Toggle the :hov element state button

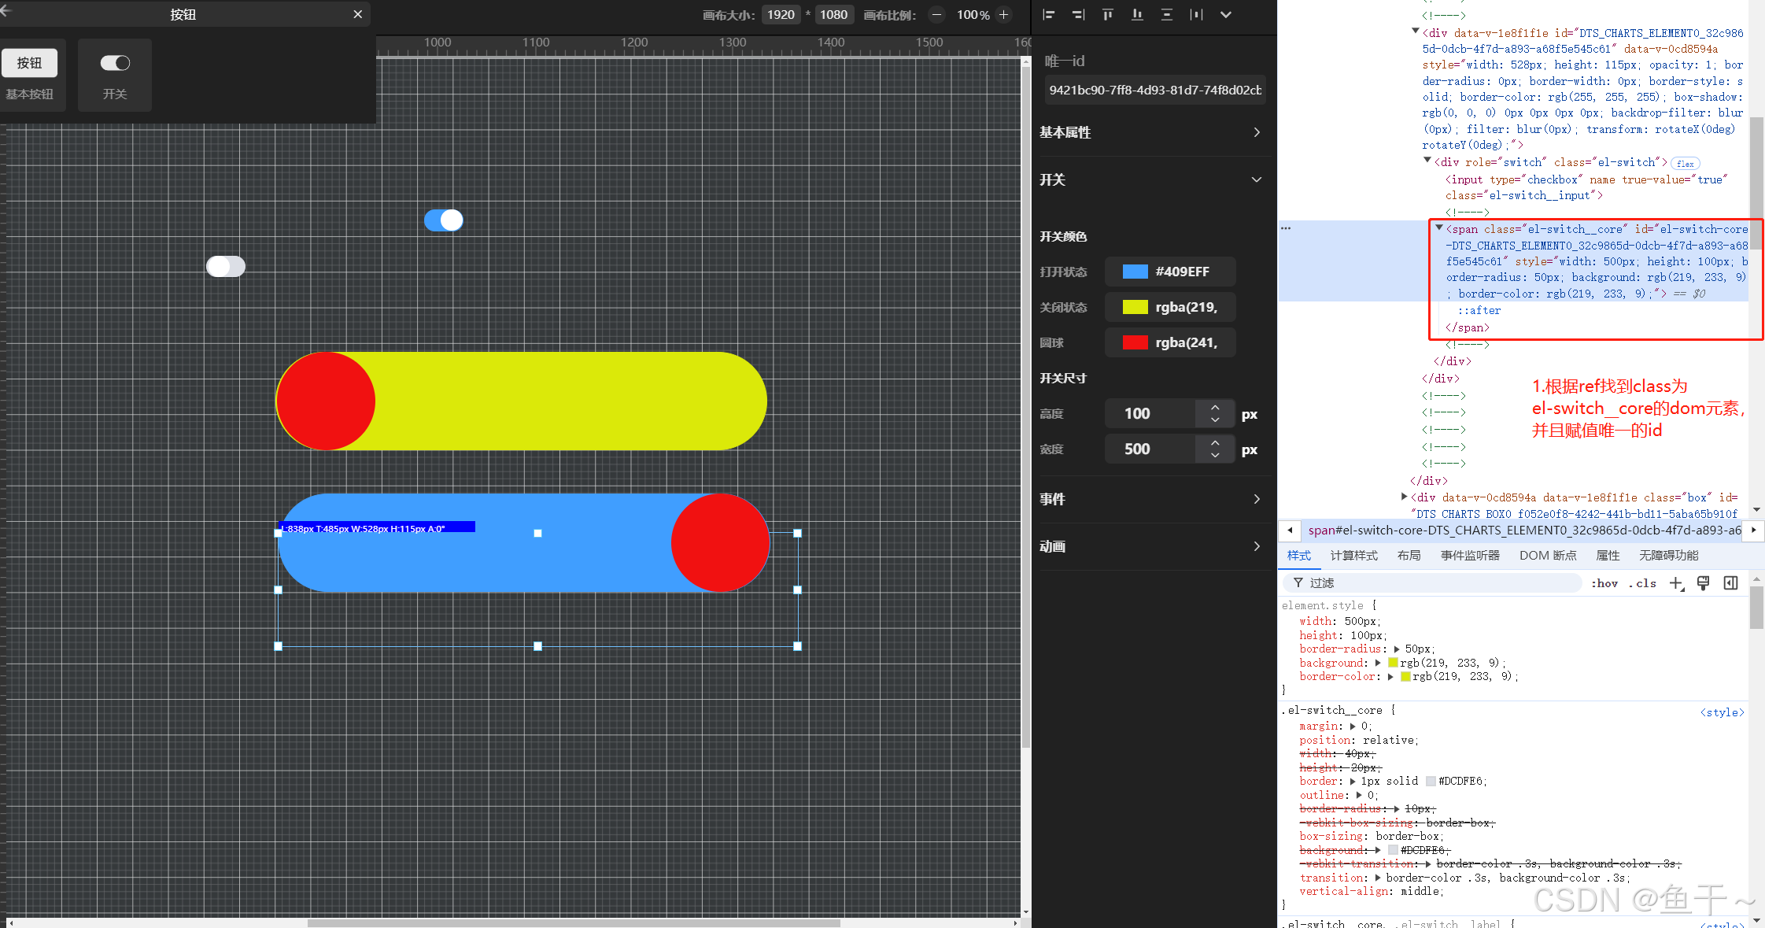pos(1604,583)
